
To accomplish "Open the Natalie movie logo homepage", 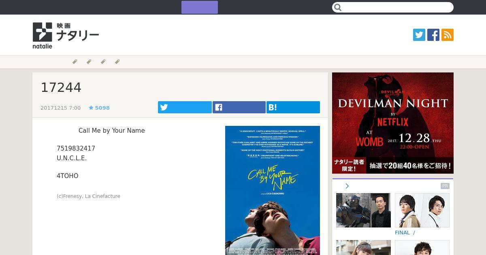I will coord(66,35).
